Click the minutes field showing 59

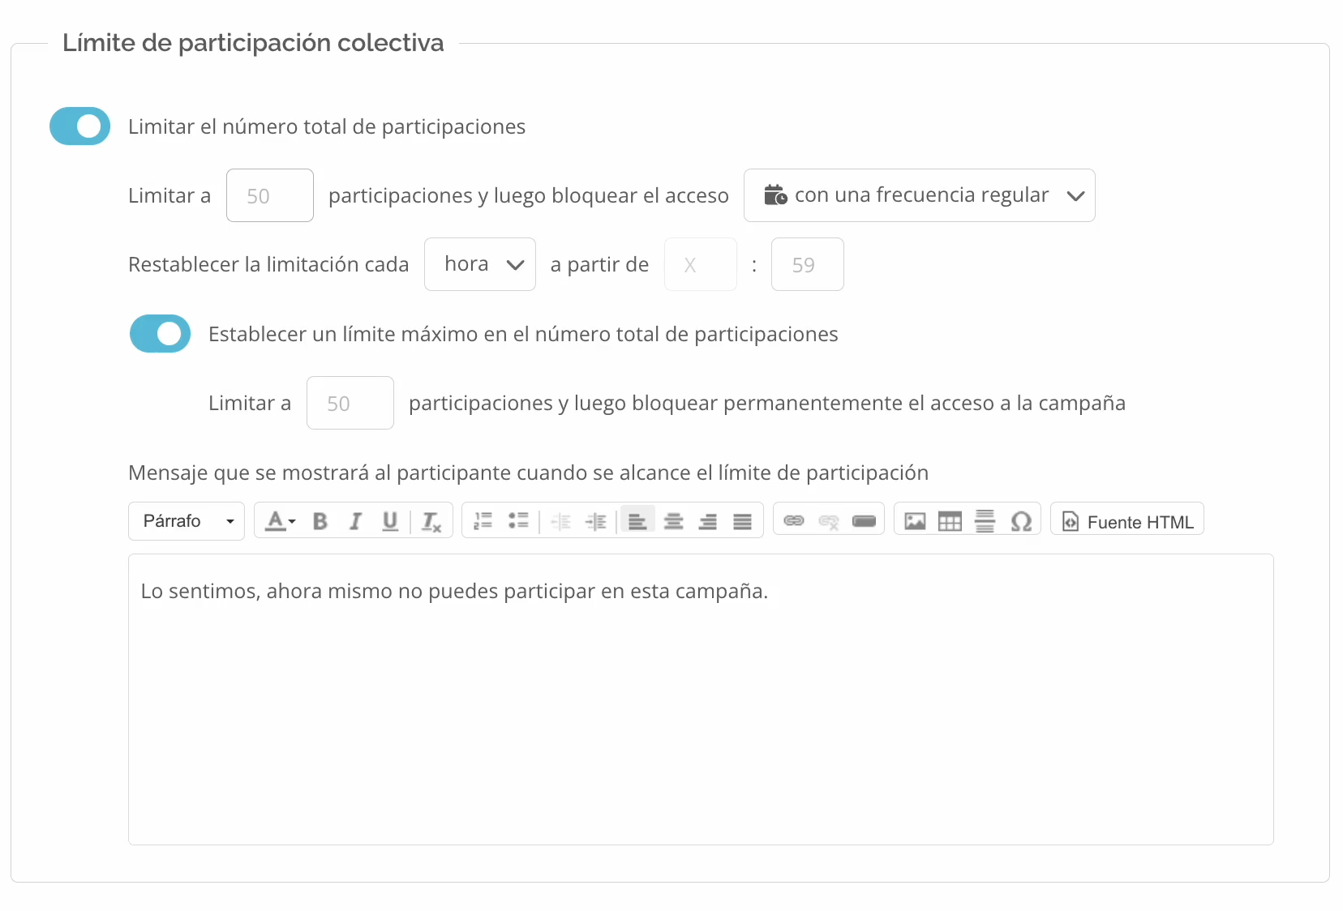click(808, 264)
